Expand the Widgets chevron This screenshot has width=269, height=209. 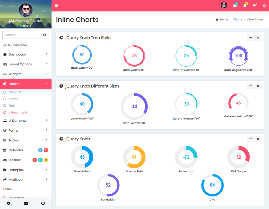[x=46, y=73]
